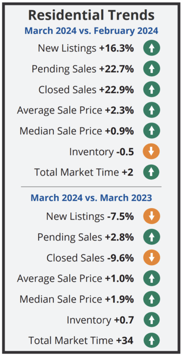Click the up arrow next to Pending Sales +2.8%
Image resolution: width=183 pixels, height=356 pixels.
[x=152, y=237]
